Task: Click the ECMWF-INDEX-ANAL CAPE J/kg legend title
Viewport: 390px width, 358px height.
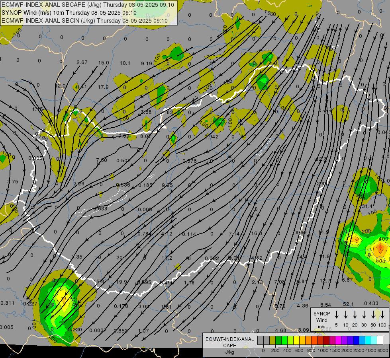Action: tap(229, 345)
